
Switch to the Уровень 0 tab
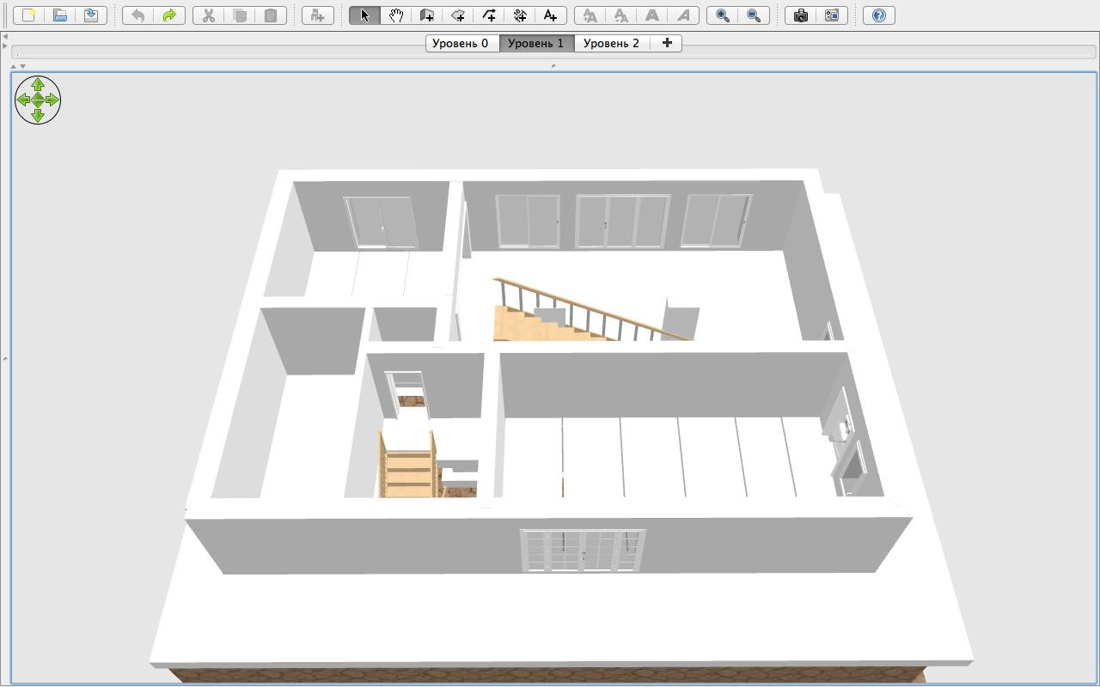click(x=461, y=43)
